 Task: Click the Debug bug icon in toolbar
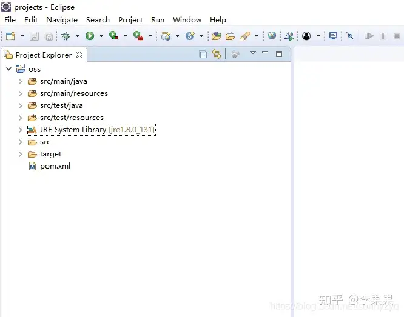tap(66, 36)
